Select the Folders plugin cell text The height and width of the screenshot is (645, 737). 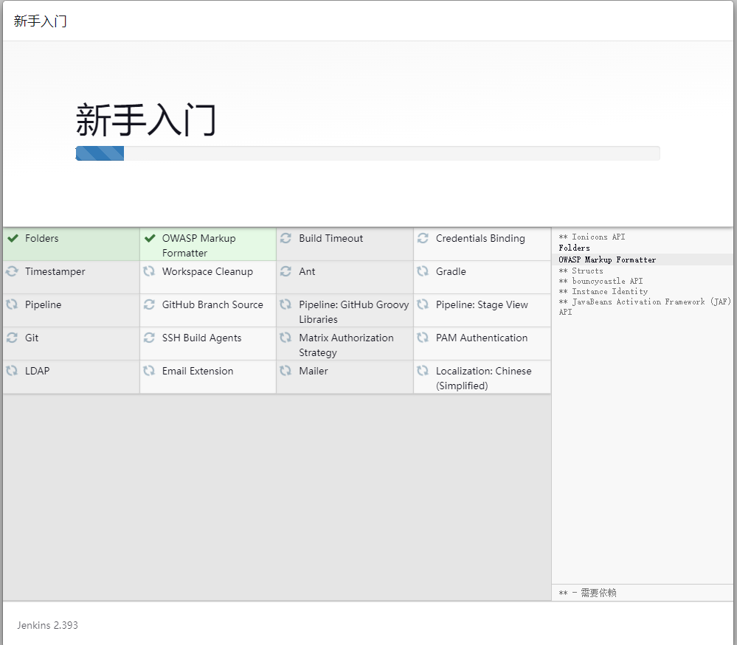pos(42,238)
